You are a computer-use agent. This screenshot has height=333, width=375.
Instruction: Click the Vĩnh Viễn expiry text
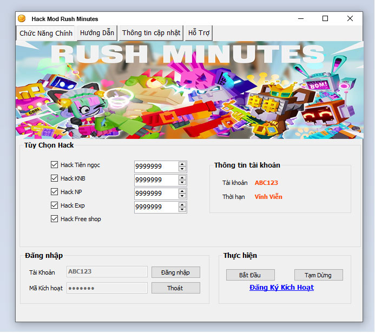pyautogui.click(x=268, y=197)
